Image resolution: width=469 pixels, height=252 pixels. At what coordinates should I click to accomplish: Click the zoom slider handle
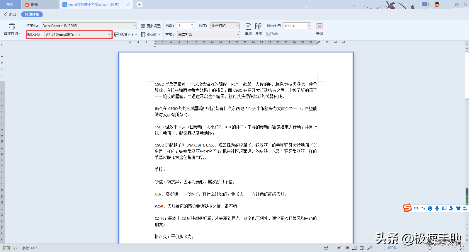[x=429, y=248]
